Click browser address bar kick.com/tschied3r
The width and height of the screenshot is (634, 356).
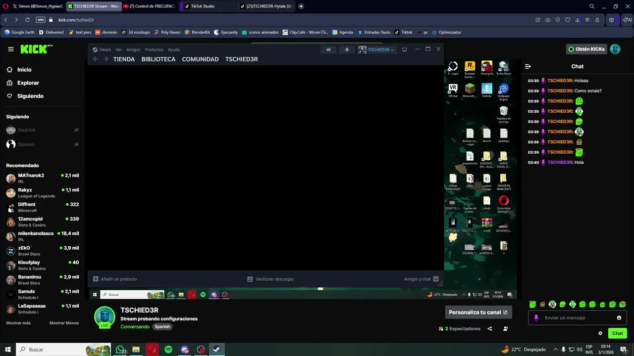click(76, 20)
